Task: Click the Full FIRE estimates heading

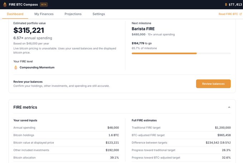Action: pyautogui.click(x=144, y=120)
